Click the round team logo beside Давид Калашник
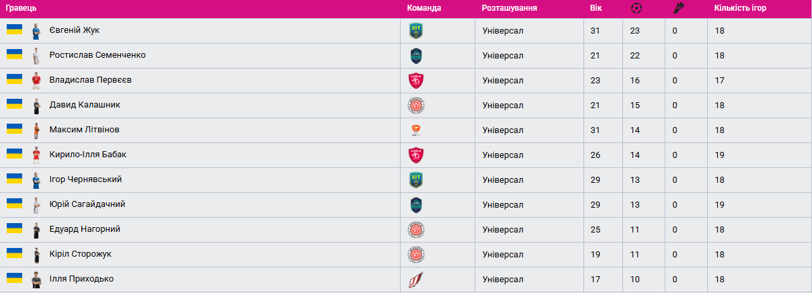812x293 pixels. click(416, 106)
